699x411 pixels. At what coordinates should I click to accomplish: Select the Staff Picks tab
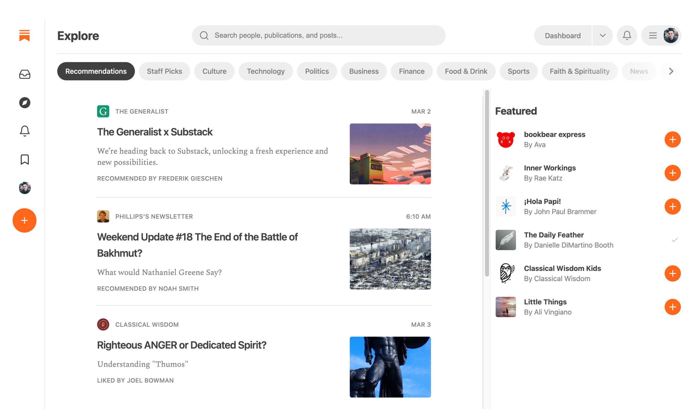[x=165, y=71]
